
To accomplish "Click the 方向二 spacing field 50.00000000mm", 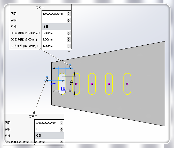I will click(x=47, y=123).
